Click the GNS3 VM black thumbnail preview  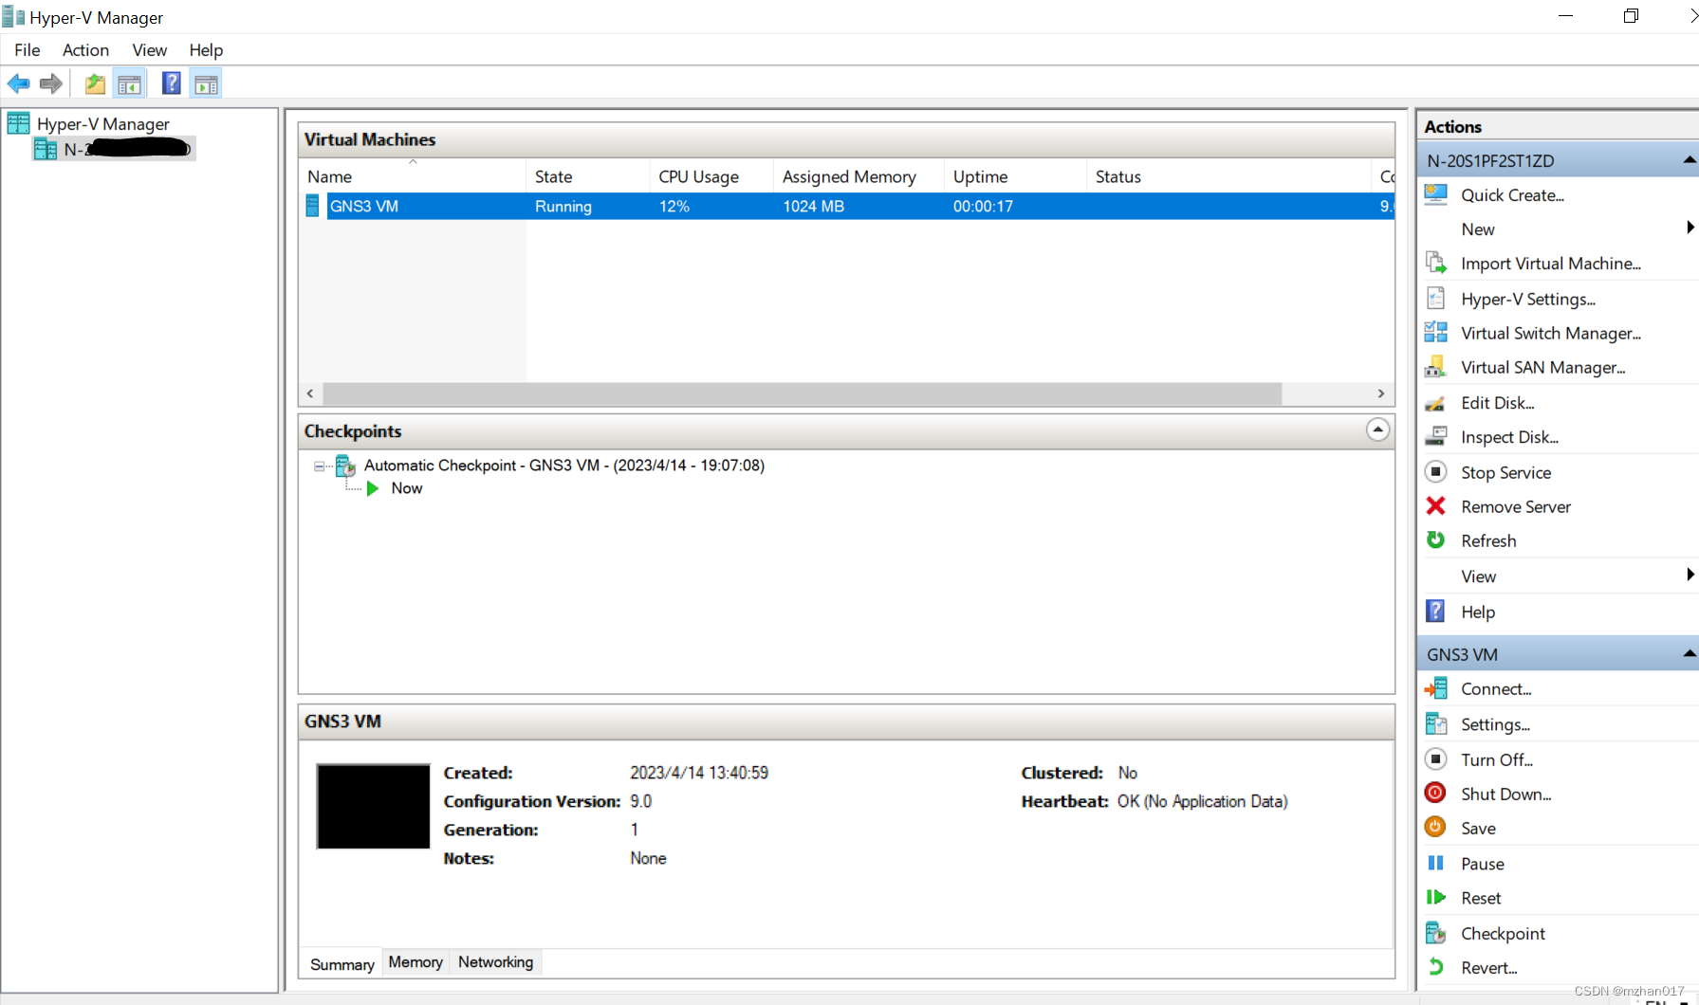click(x=373, y=806)
